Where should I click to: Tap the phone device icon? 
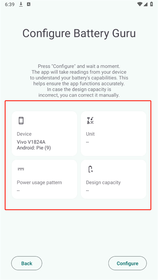21,120
